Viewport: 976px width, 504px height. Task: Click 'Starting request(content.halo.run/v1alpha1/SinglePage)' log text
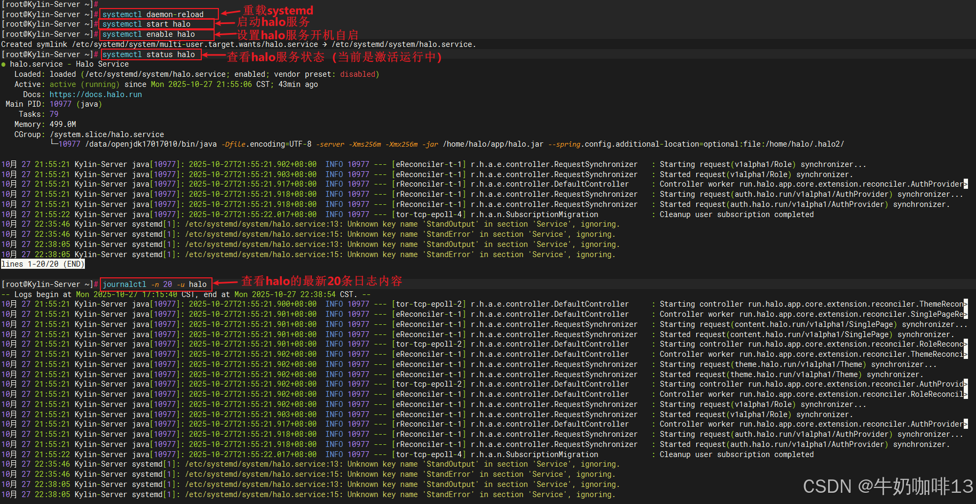[813, 324]
